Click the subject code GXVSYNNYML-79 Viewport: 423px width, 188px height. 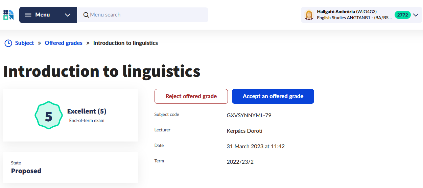[249, 116]
